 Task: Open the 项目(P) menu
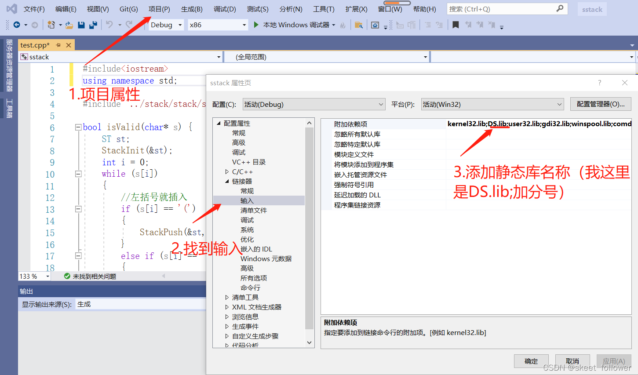click(159, 8)
